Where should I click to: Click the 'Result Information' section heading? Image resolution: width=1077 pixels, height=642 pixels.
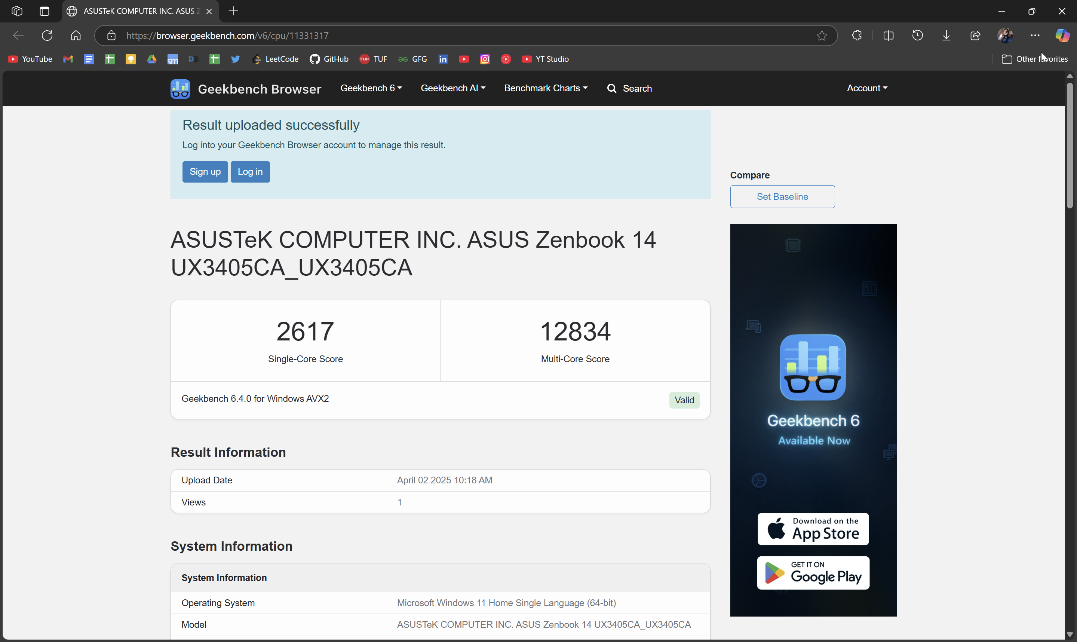click(x=228, y=453)
